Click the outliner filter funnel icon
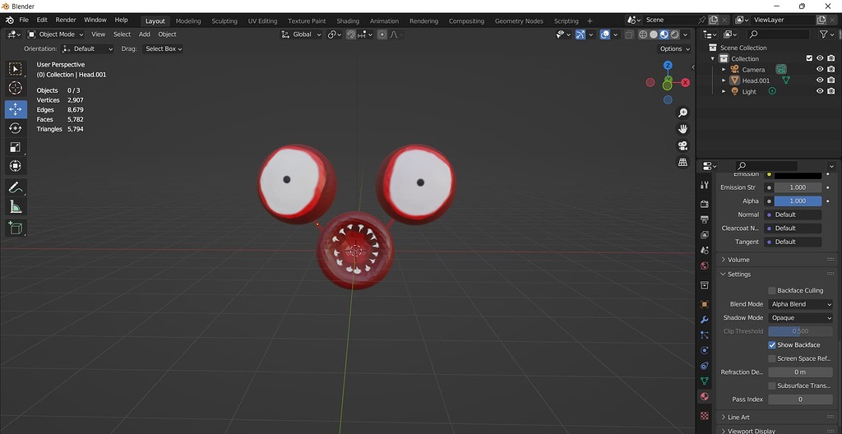842x434 pixels. point(823,35)
